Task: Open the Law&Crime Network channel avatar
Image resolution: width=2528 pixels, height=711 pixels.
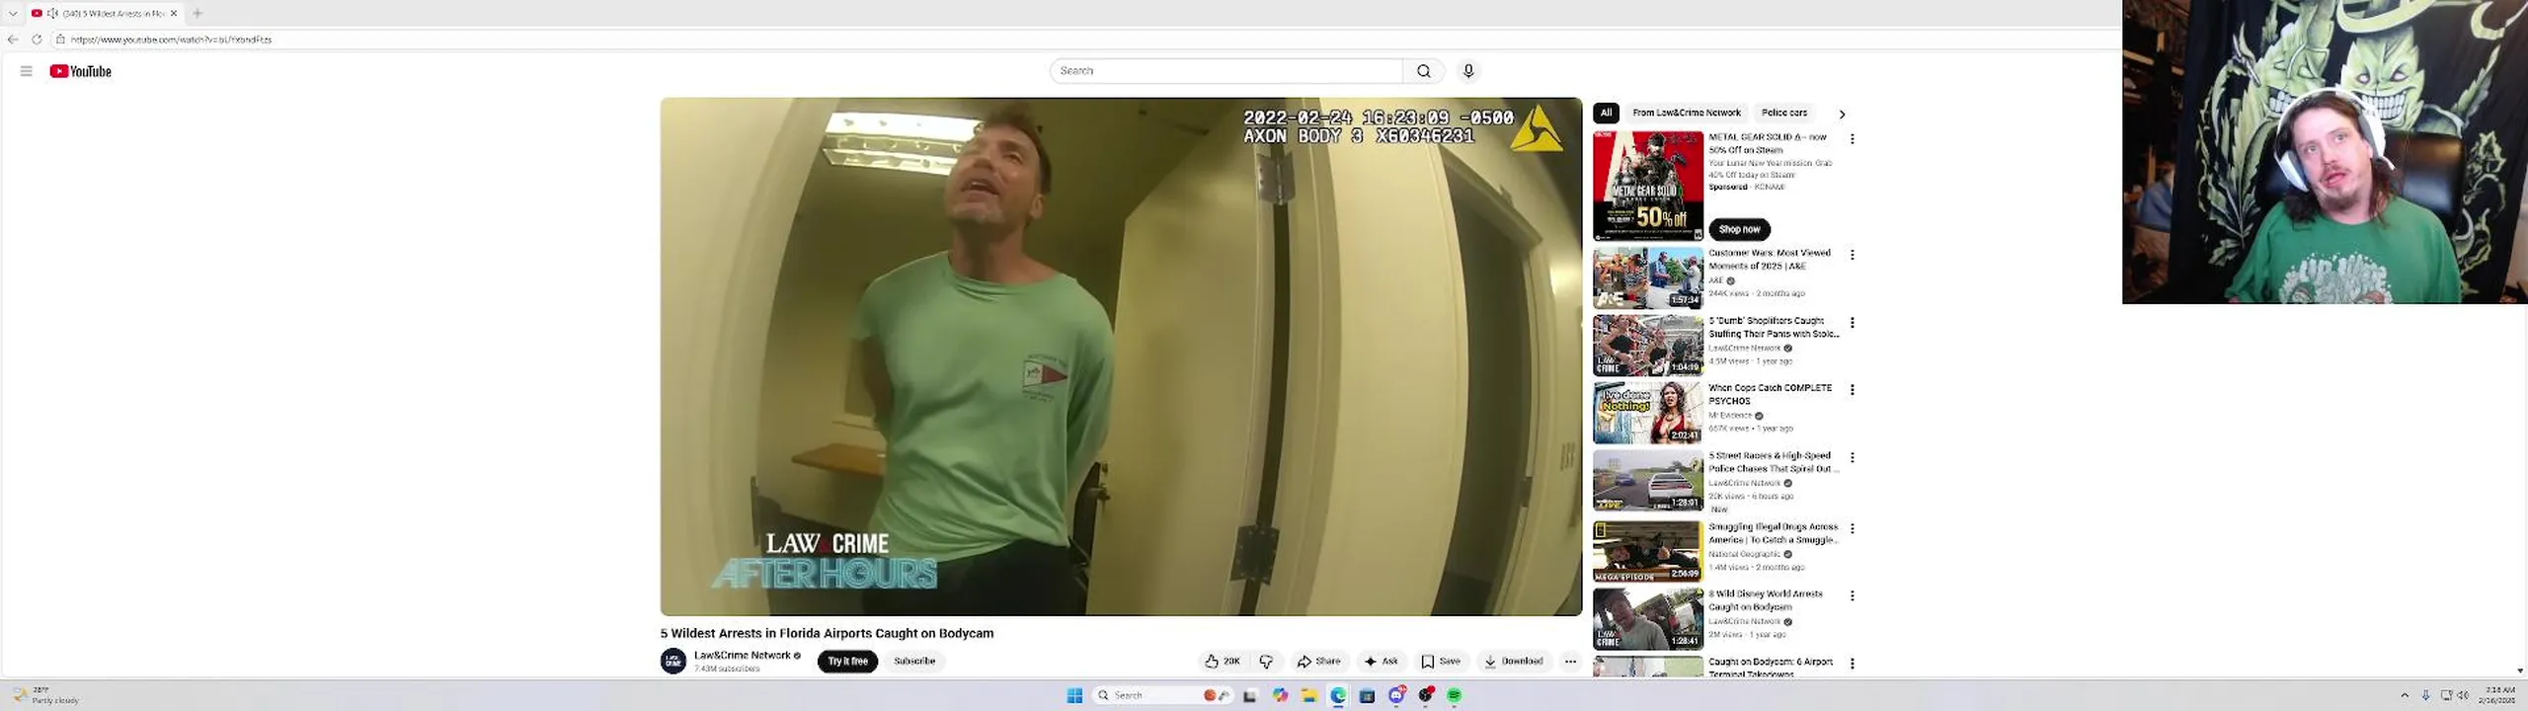Action: pyautogui.click(x=673, y=661)
